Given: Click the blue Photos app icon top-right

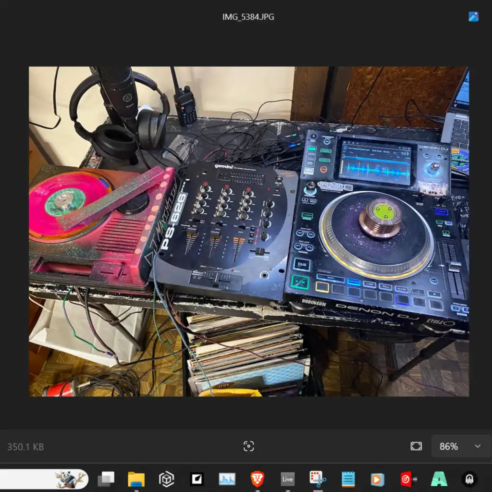Looking at the screenshot, I should coord(473,17).
